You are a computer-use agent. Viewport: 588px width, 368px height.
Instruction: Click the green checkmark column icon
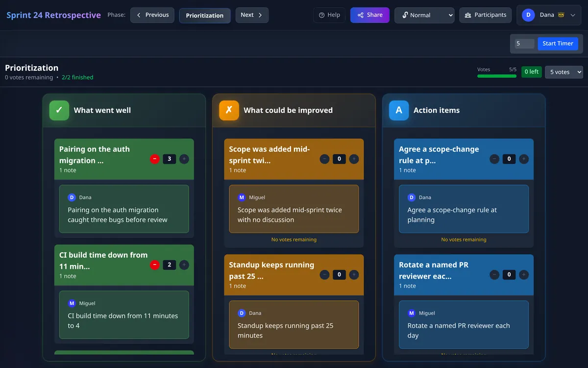click(59, 110)
